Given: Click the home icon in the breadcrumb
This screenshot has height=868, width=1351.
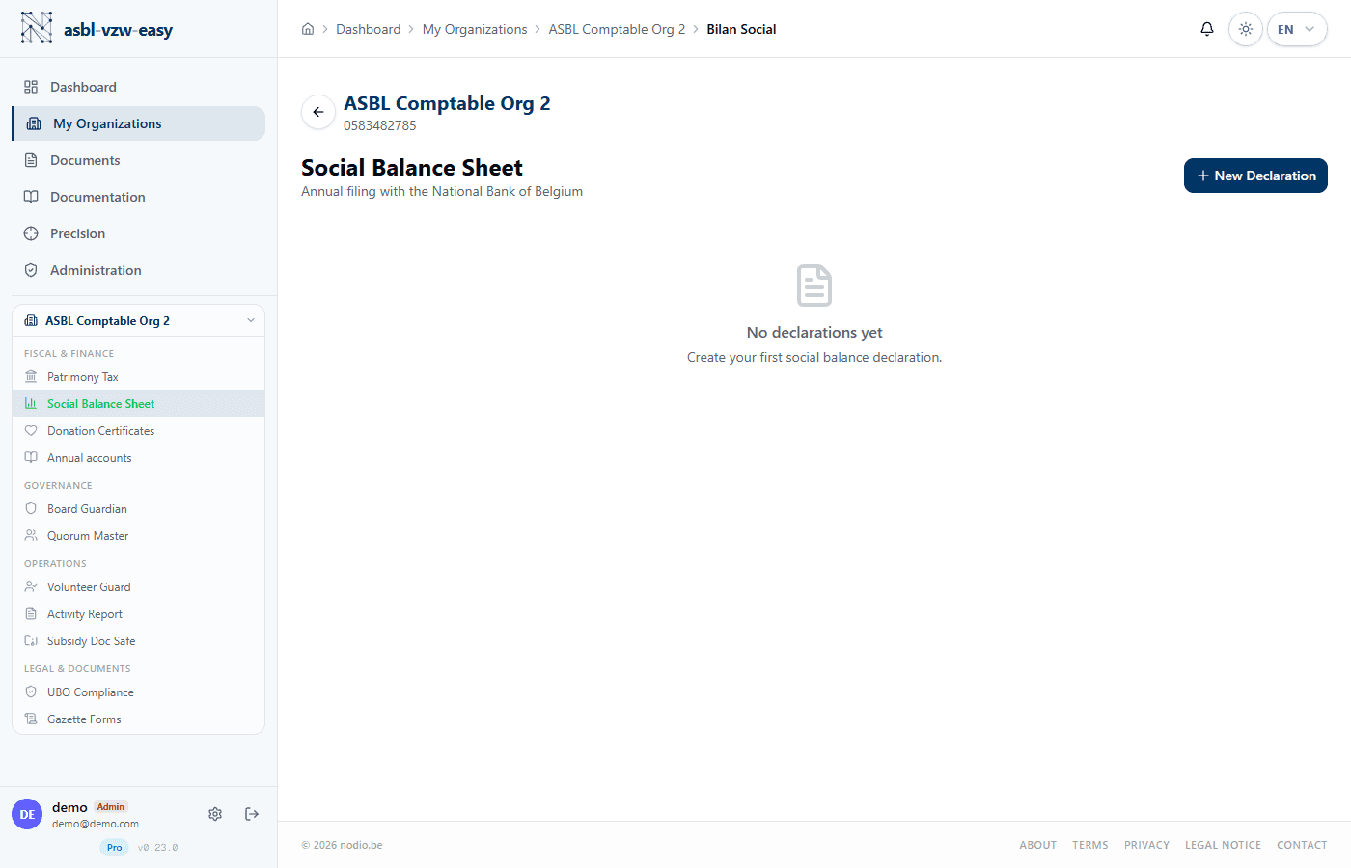Looking at the screenshot, I should pos(308,29).
